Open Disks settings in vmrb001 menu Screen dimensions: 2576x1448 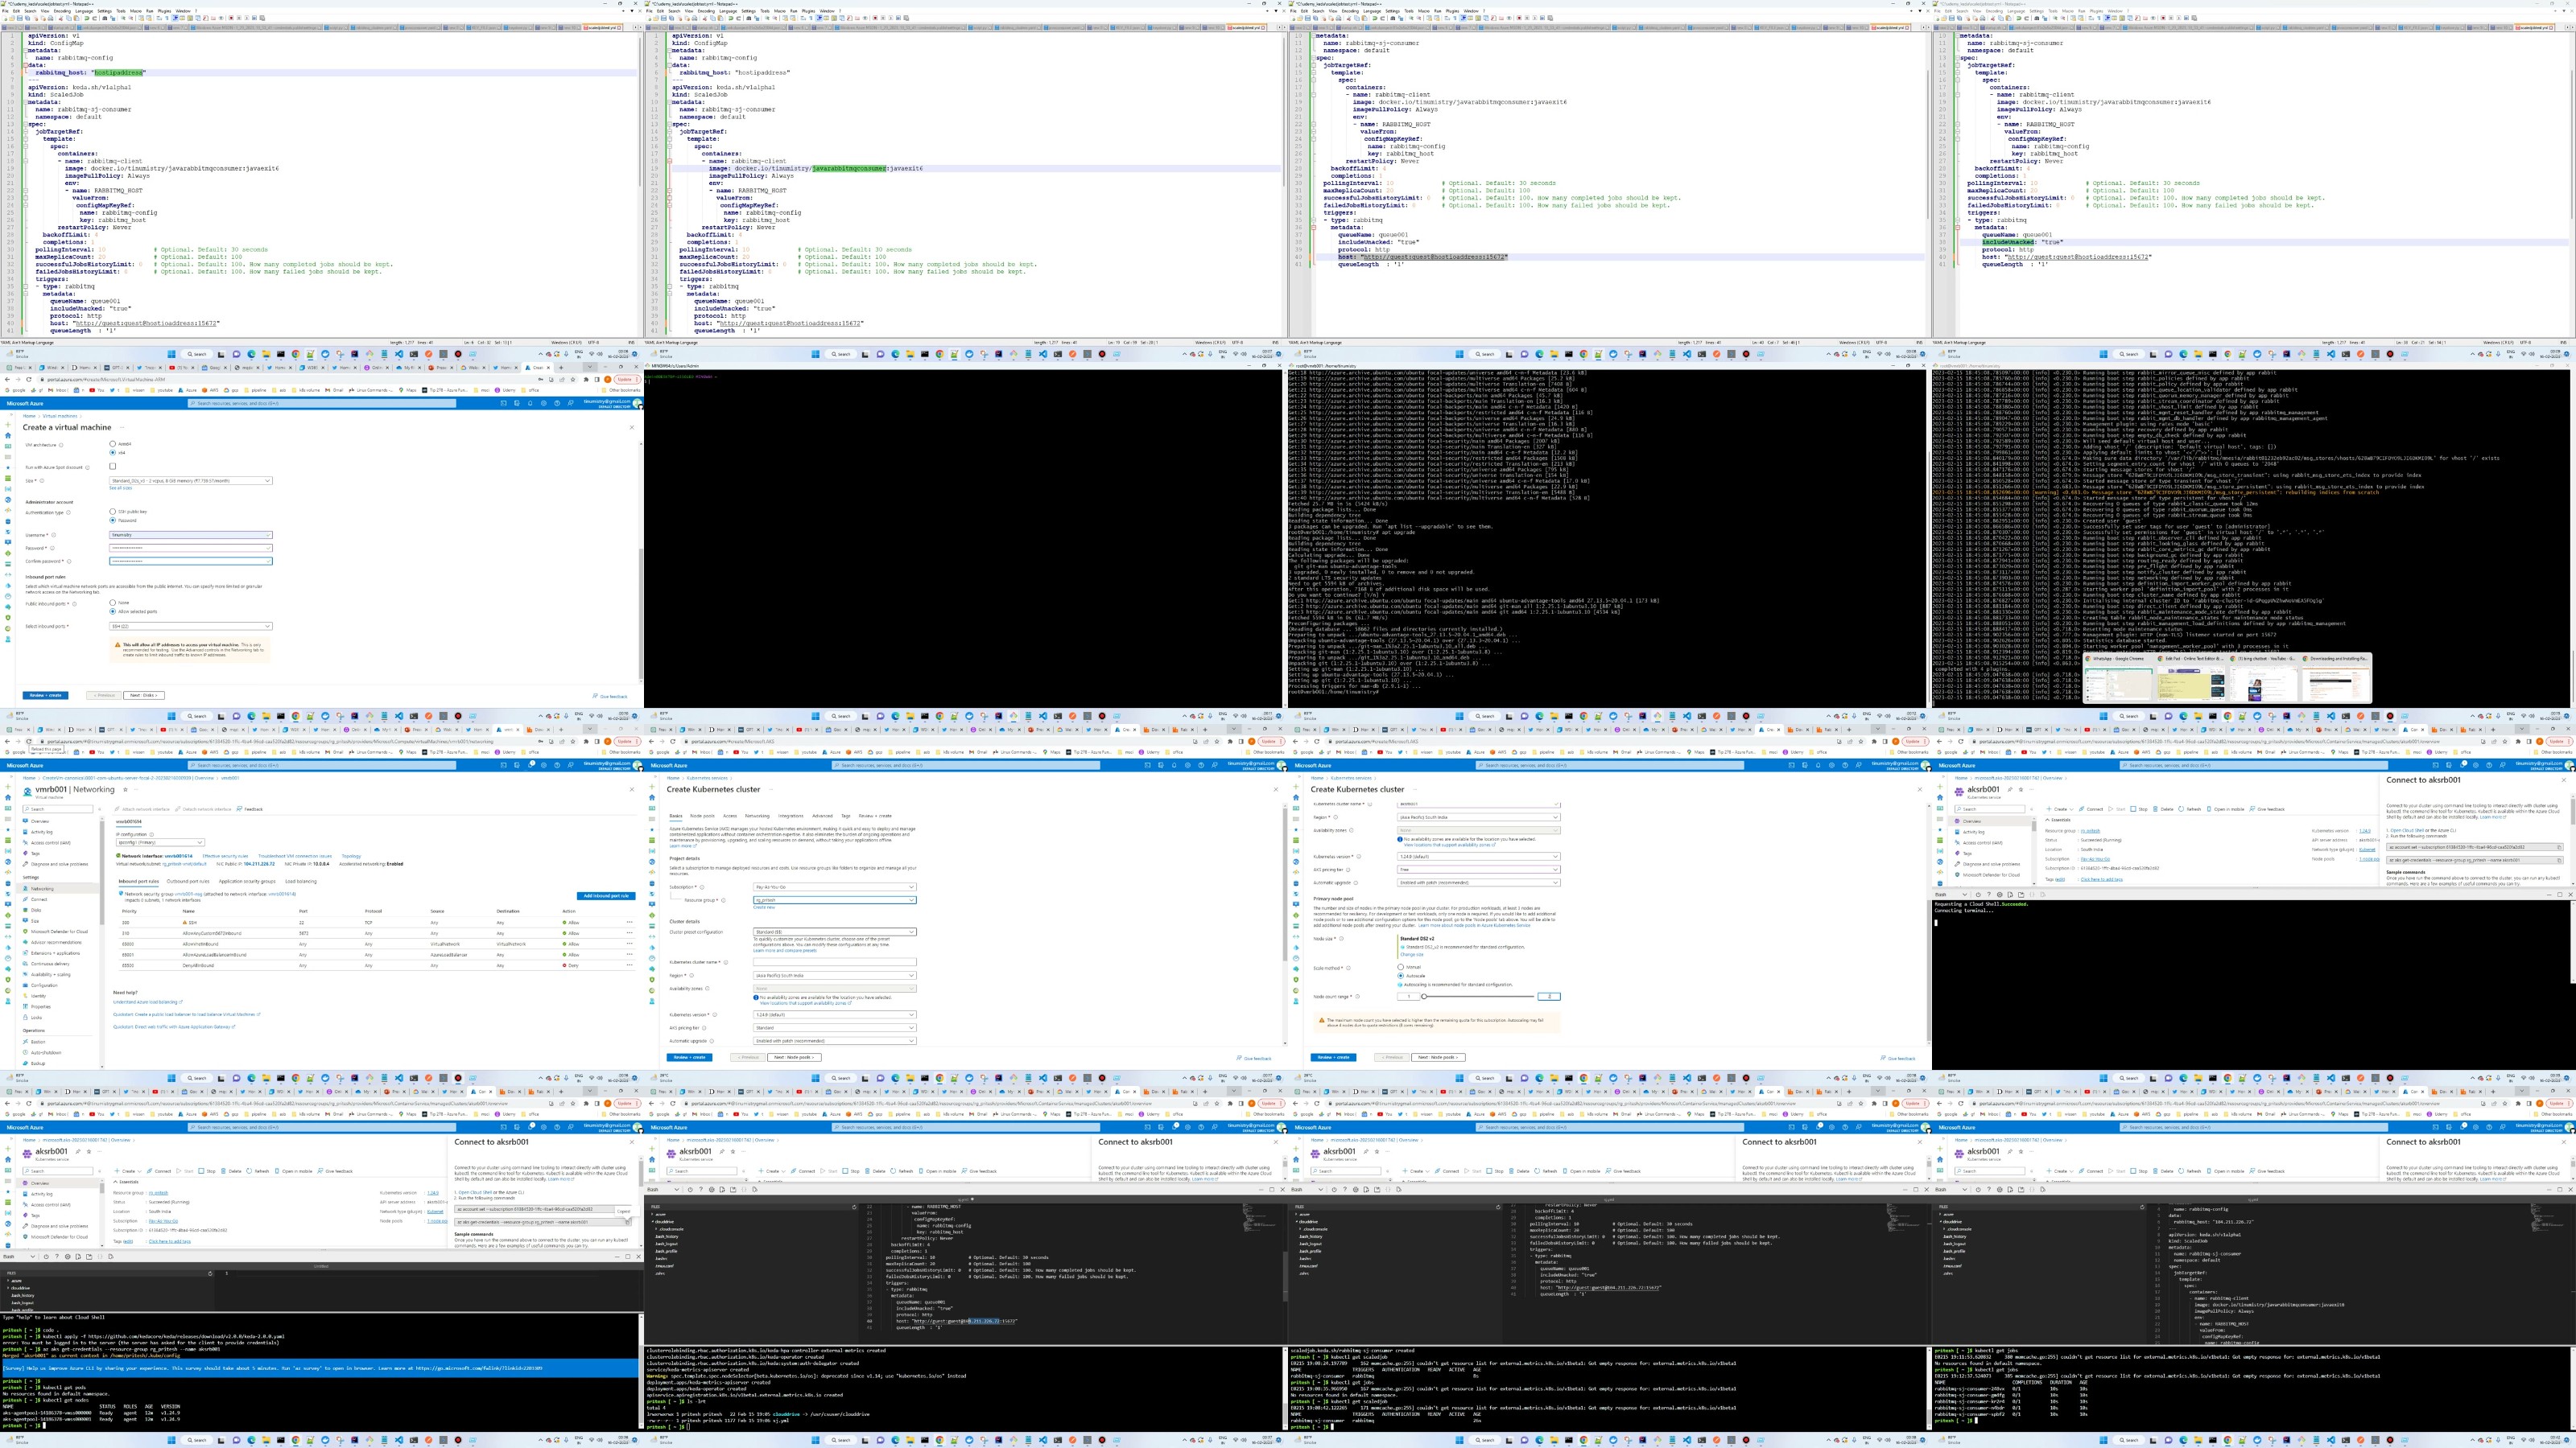[37, 909]
